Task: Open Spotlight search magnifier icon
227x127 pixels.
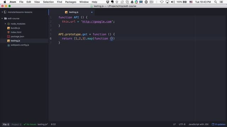Action: tap(216, 2)
